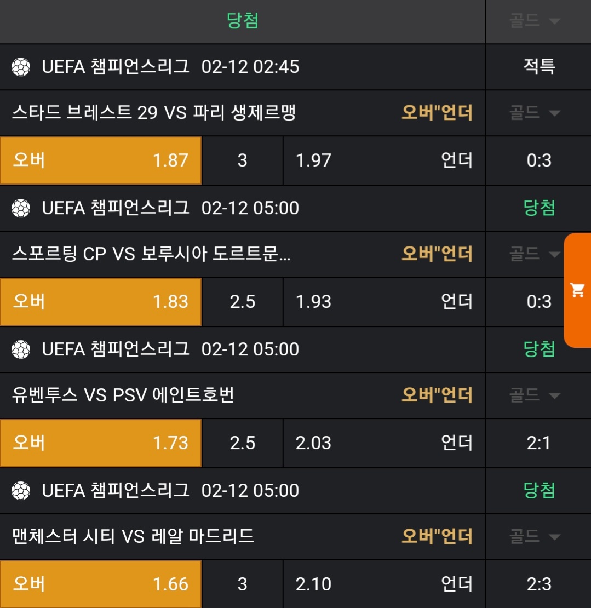Click soccer ball icon beside 02-12 02:45 match

pyautogui.click(x=21, y=67)
